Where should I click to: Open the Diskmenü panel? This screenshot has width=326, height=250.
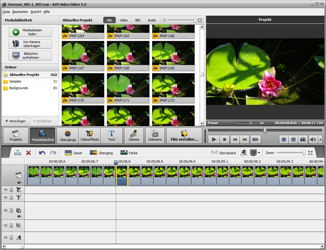[155, 136]
